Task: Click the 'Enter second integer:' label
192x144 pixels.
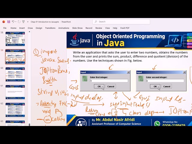Action: click(x=157, y=77)
